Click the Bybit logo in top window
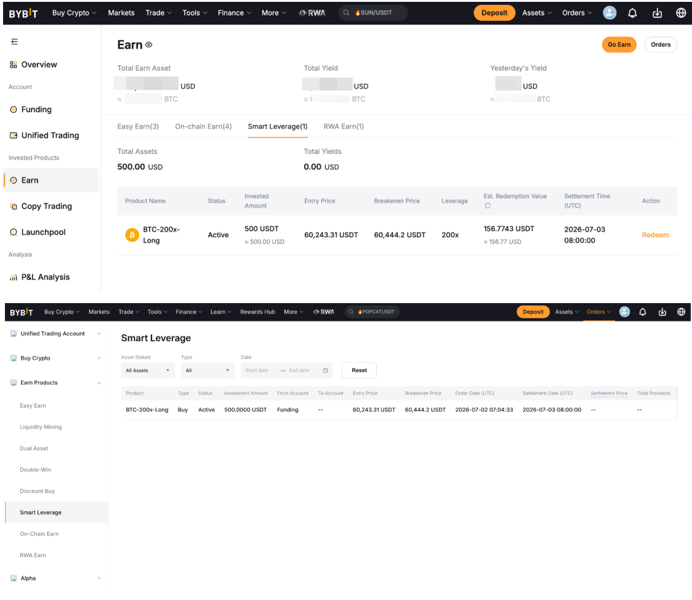Image resolution: width=692 pixels, height=600 pixels. coord(23,14)
